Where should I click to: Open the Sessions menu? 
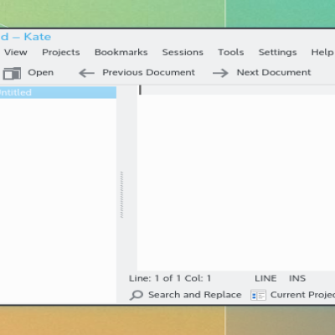pos(183,52)
